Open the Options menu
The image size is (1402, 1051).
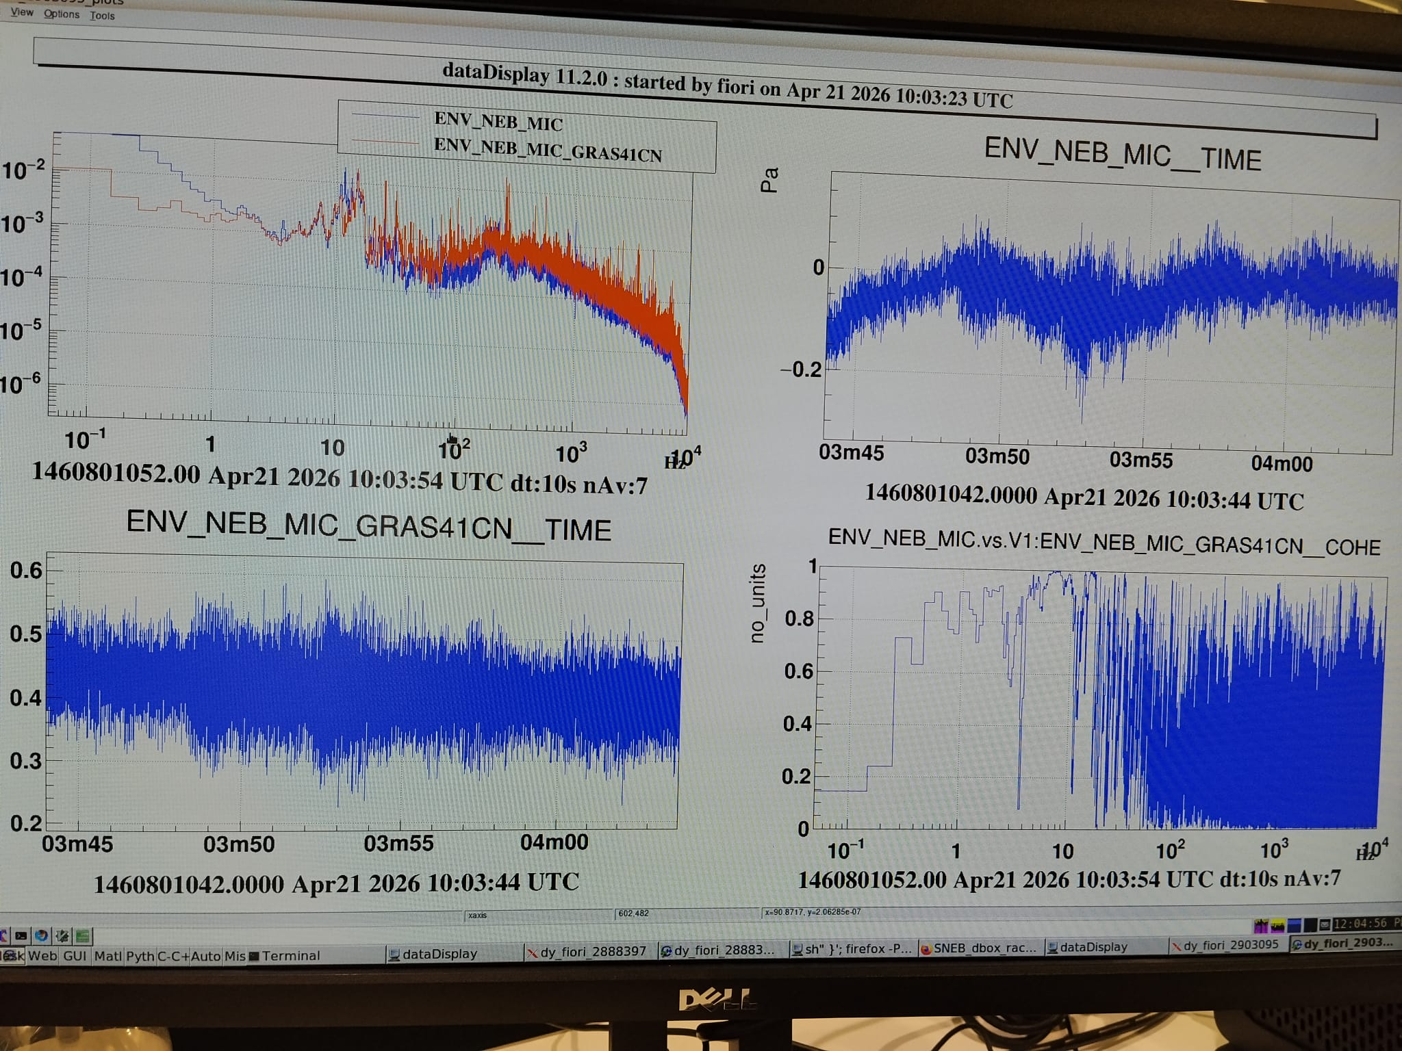point(62,14)
